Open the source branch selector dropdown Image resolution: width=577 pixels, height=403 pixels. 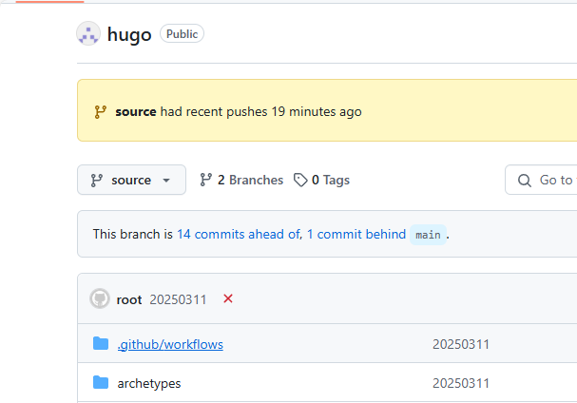coord(131,180)
